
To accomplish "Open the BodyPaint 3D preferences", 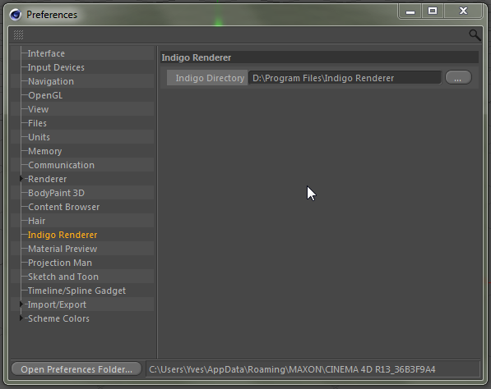I will pos(56,193).
